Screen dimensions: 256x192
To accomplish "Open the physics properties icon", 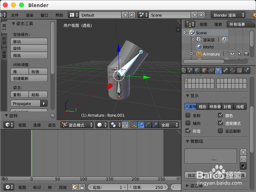I will pos(246,70).
